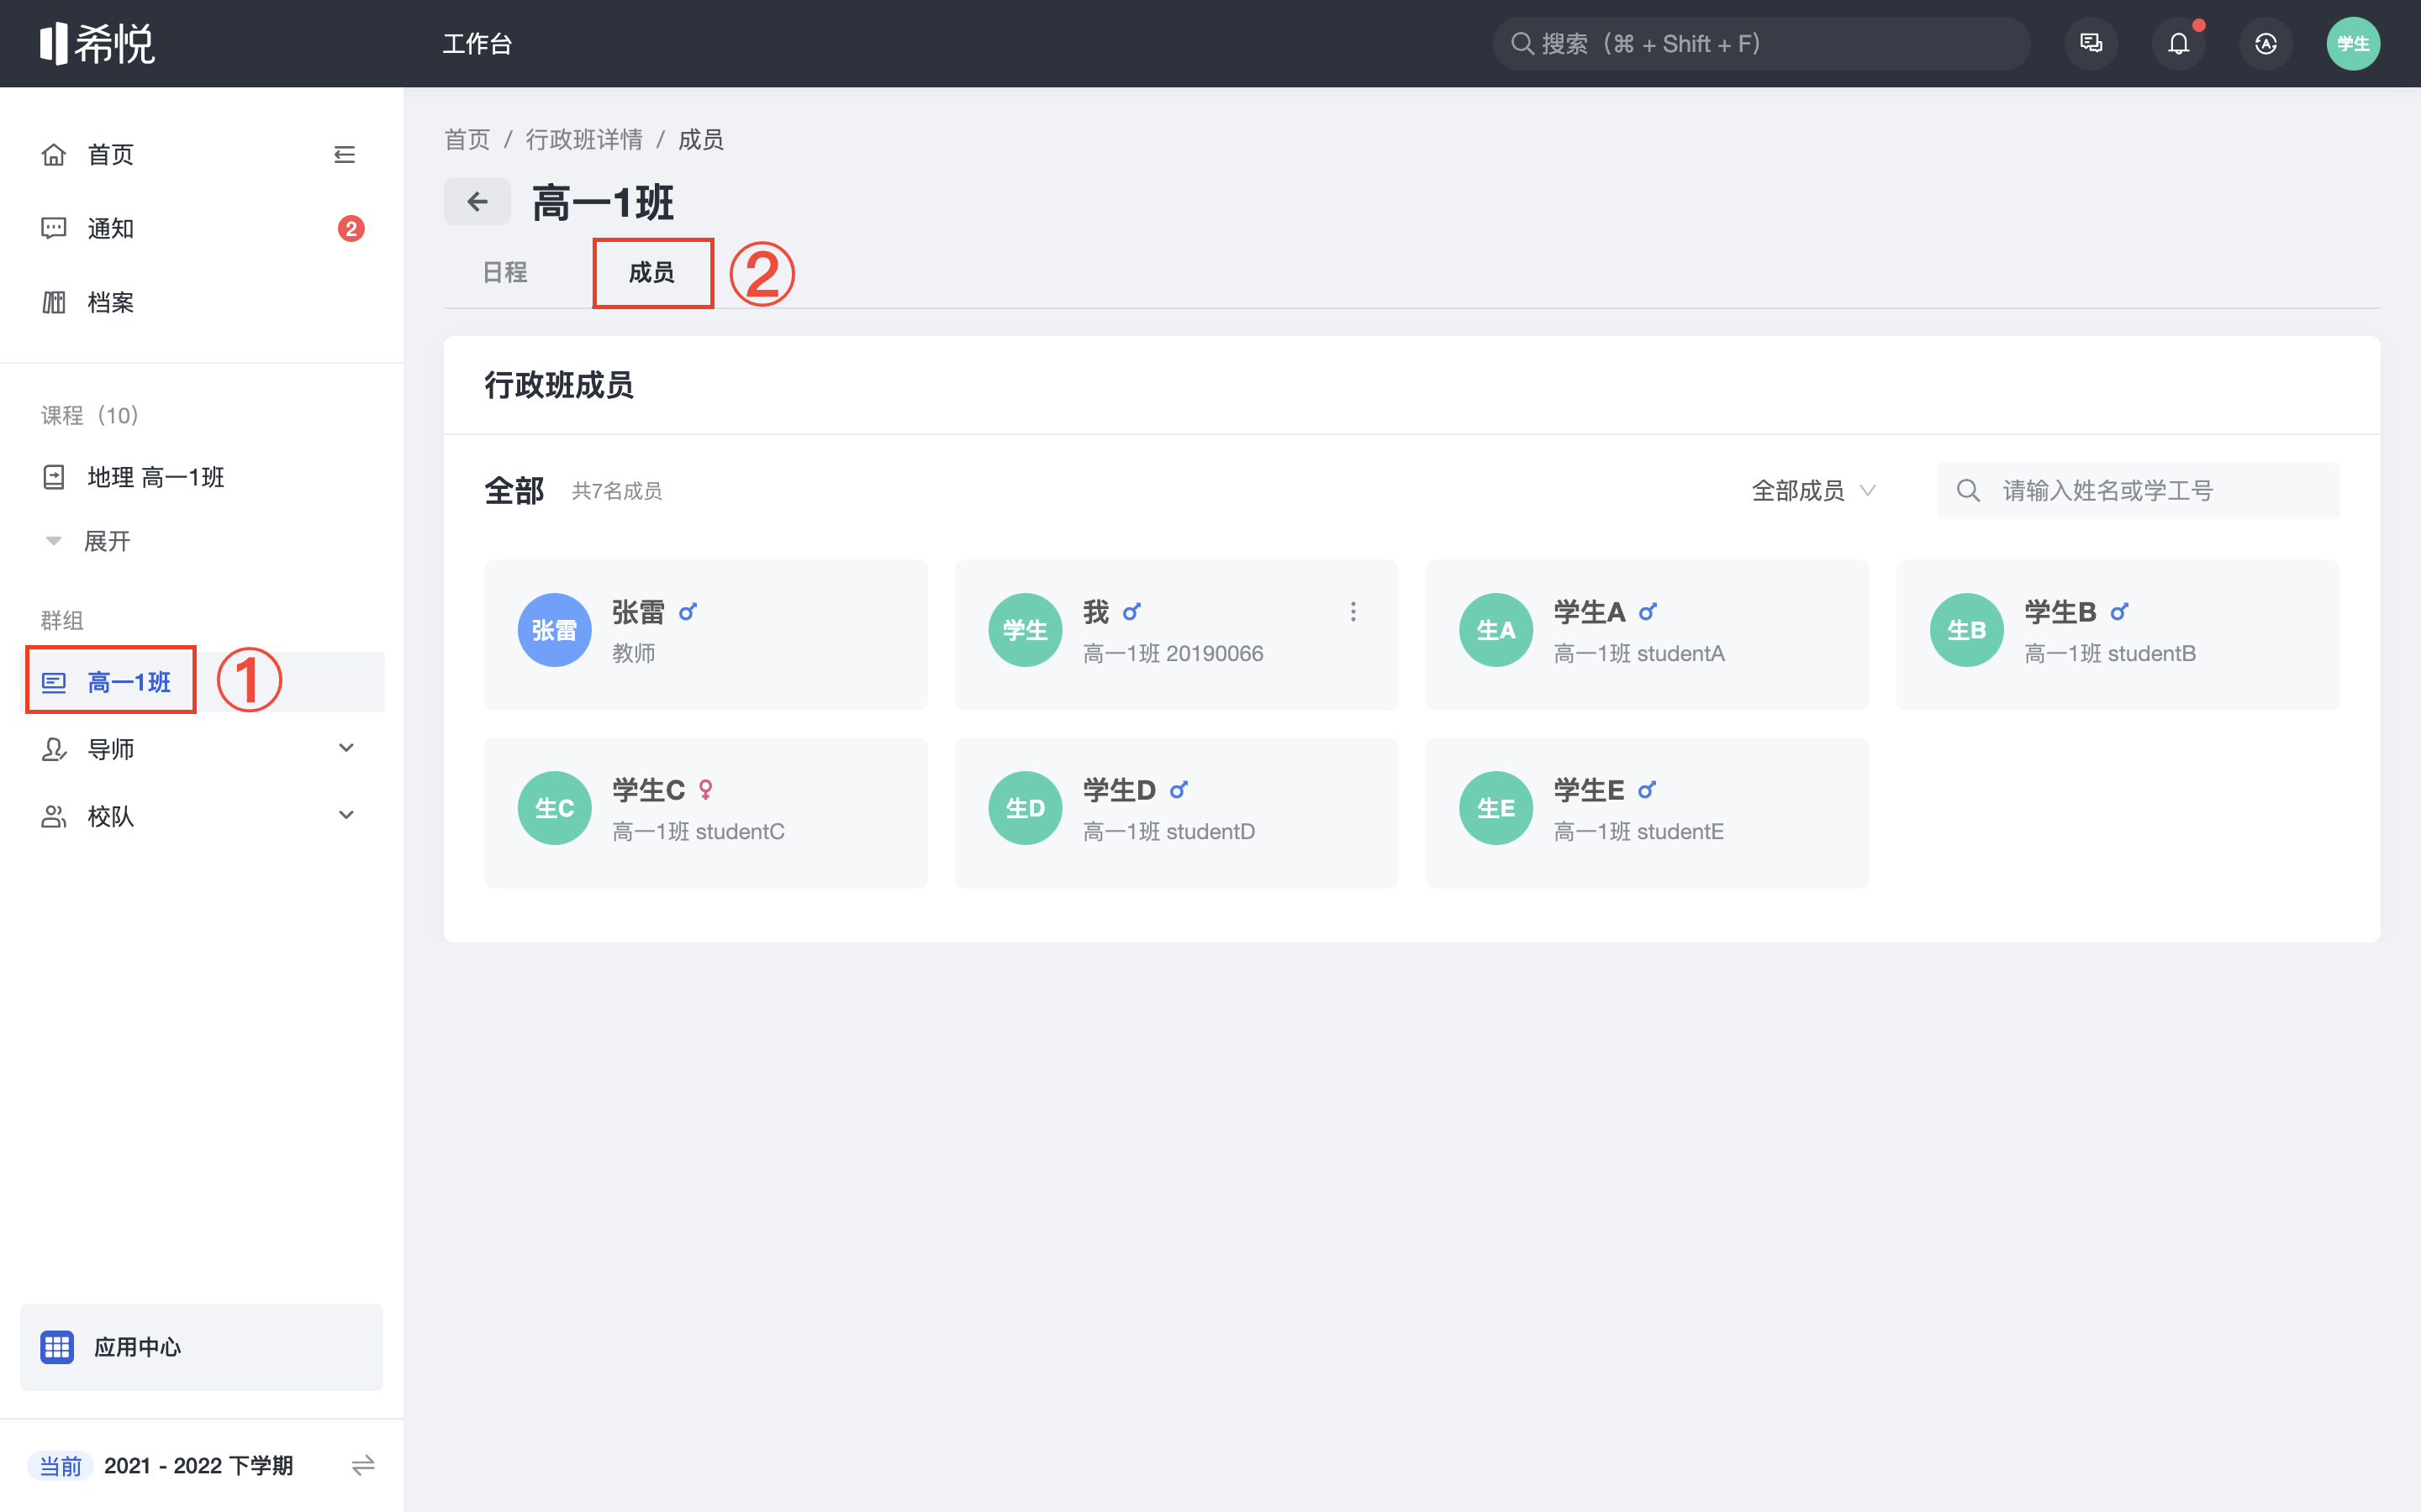The image size is (2421, 1512).
Task: Open 应用中心
Action: click(201, 1346)
